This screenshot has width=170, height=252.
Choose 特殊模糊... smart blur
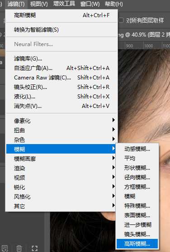[x=137, y=206]
